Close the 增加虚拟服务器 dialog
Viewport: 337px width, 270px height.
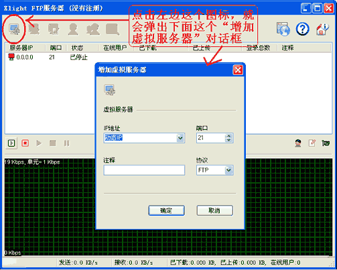click(238, 70)
